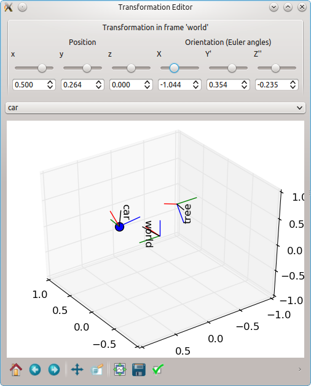This screenshot has width=311, height=386.
Task: Minimize the Transformation Editor window
Action: 274,7
